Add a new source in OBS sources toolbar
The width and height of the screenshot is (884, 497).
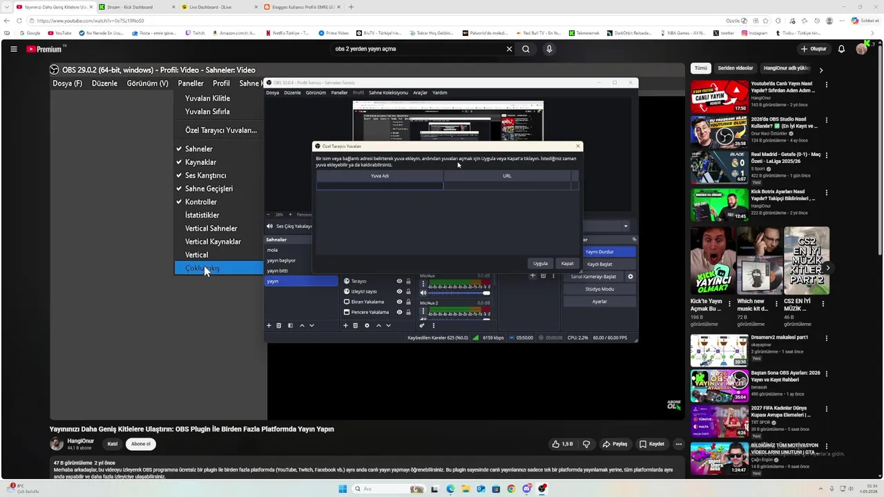[x=346, y=325]
